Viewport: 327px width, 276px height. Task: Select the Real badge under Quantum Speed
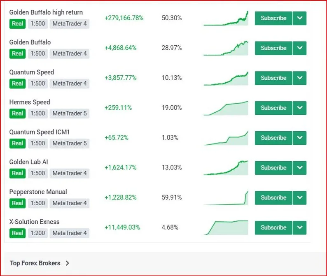18,83
